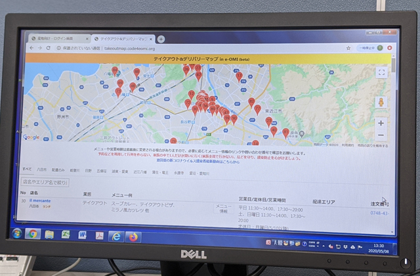
Task: Select the 八日市 area filter tab
Action: (x=42, y=169)
